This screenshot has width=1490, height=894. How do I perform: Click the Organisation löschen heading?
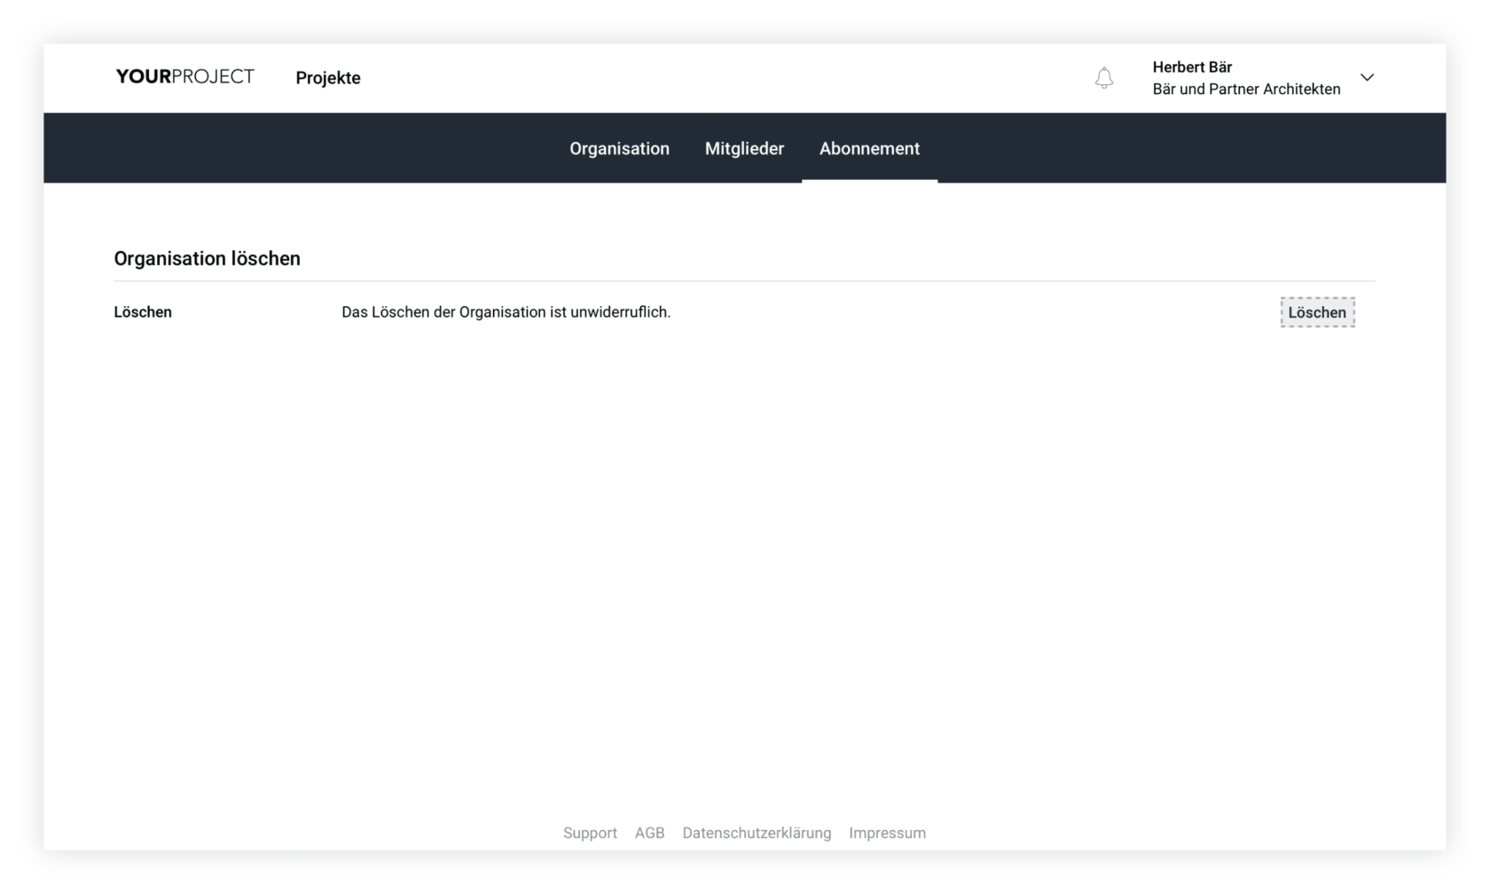[207, 258]
